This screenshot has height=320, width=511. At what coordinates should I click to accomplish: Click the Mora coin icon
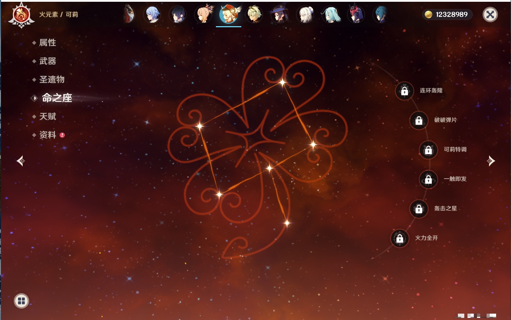click(429, 14)
